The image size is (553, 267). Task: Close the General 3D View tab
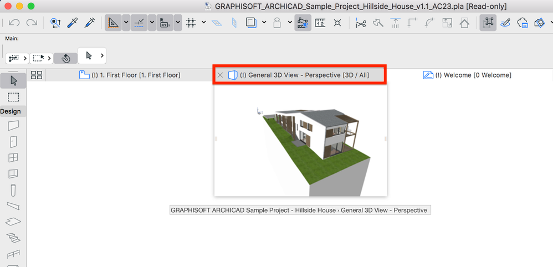pyautogui.click(x=220, y=75)
